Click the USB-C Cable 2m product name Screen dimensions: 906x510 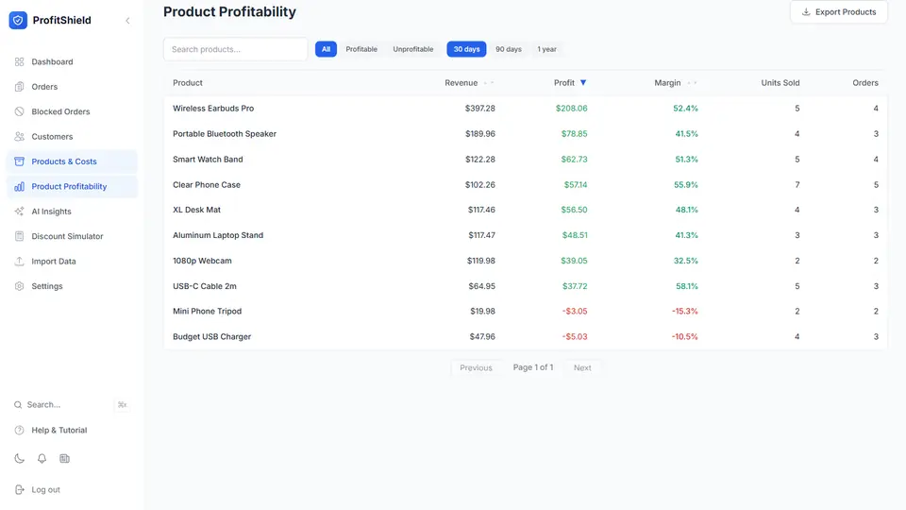205,286
